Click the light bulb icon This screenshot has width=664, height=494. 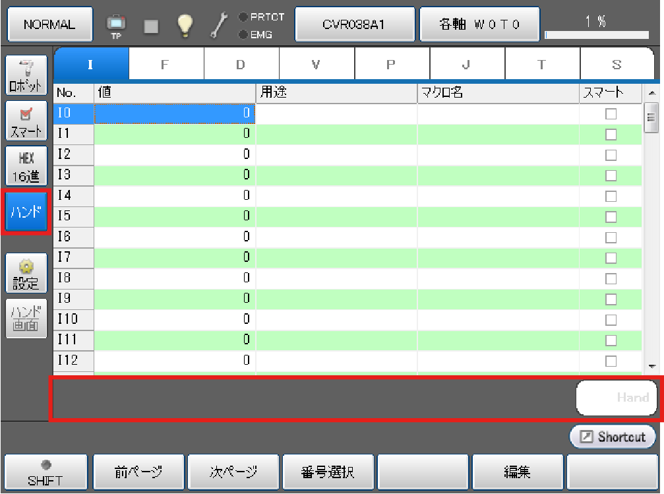[x=185, y=26]
